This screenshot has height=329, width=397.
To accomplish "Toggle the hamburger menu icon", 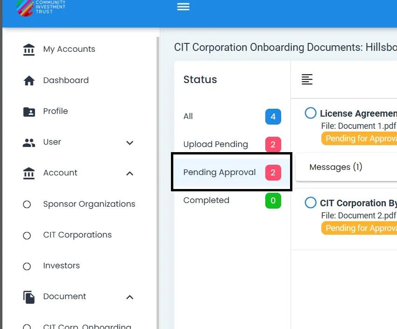I will pos(183,7).
